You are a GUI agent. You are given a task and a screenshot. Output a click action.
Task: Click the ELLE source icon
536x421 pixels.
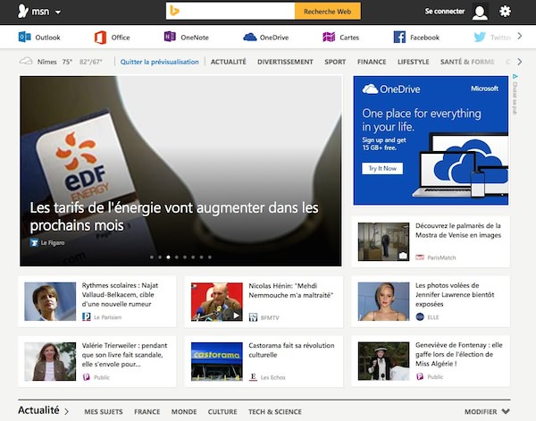[x=420, y=317]
